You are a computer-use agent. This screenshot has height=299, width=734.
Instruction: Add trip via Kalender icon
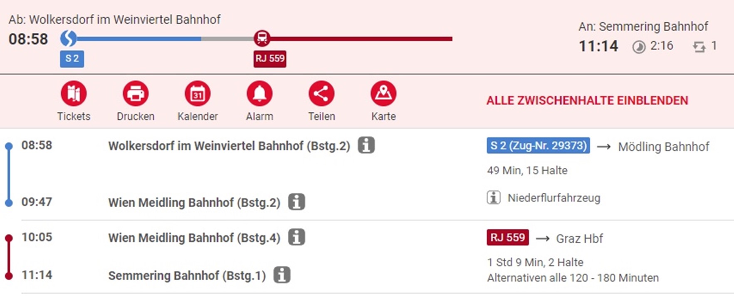tap(198, 93)
